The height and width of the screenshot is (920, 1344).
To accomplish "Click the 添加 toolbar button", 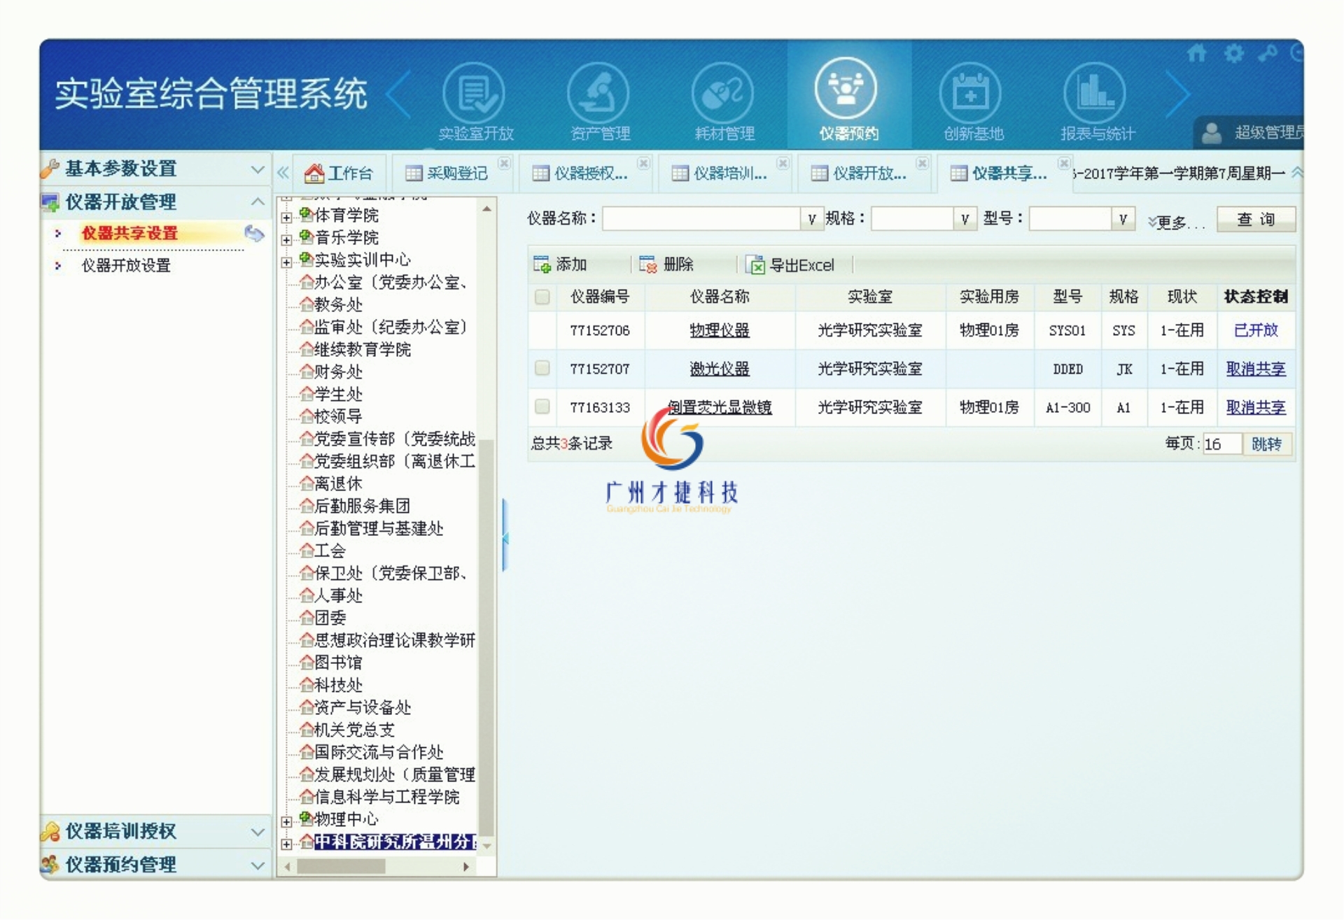I will [x=561, y=264].
